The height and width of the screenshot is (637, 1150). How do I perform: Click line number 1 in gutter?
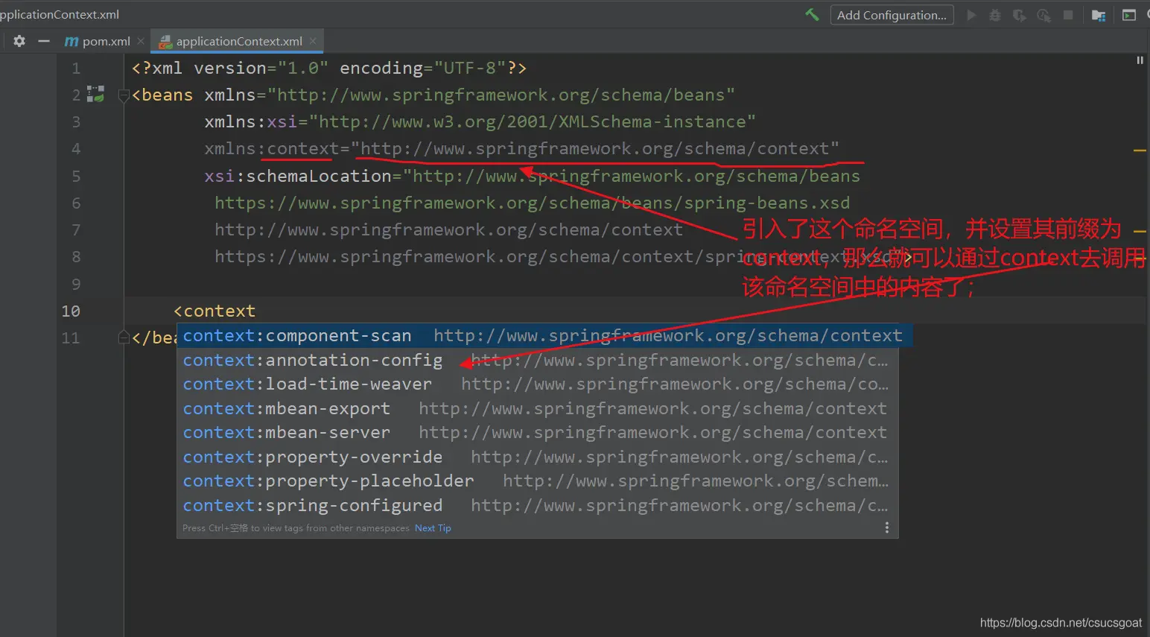point(76,69)
